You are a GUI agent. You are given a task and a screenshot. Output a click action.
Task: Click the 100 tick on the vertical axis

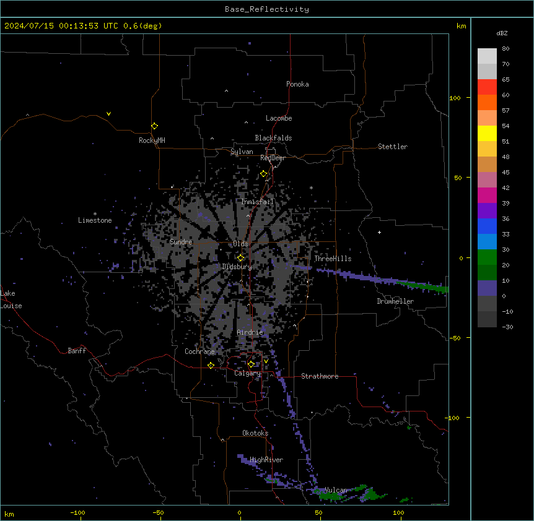[455, 98]
